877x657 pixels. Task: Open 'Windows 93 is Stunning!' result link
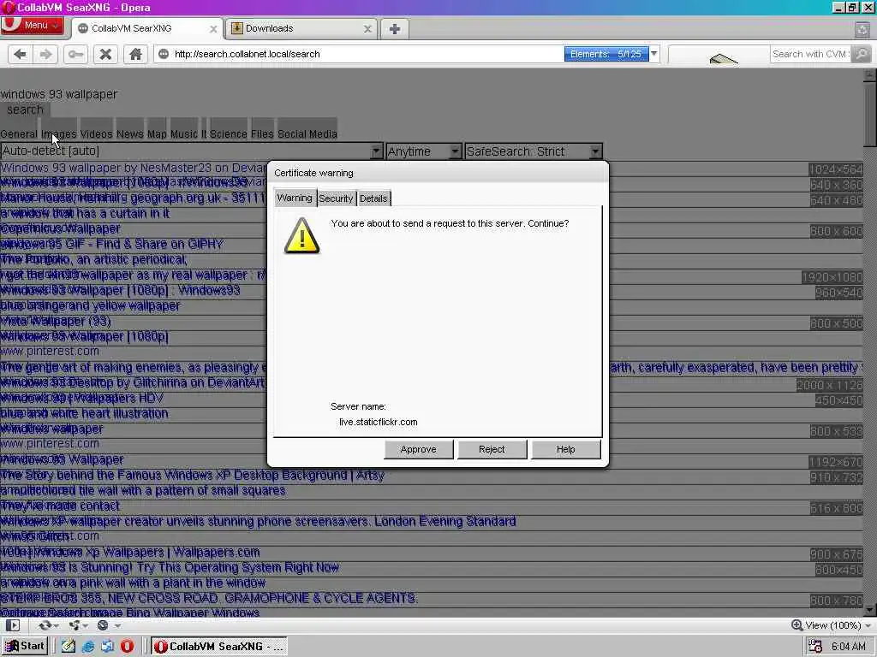[x=170, y=568]
